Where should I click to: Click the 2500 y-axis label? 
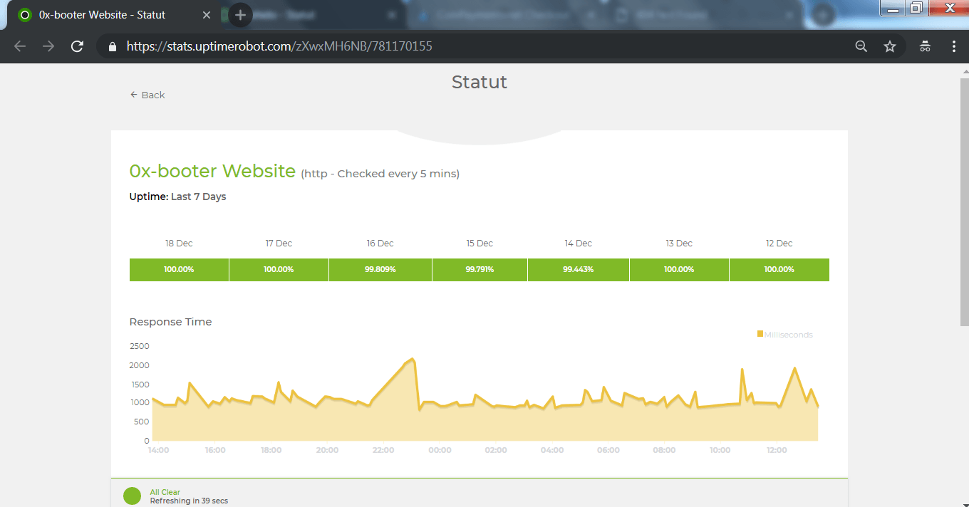[x=140, y=346]
